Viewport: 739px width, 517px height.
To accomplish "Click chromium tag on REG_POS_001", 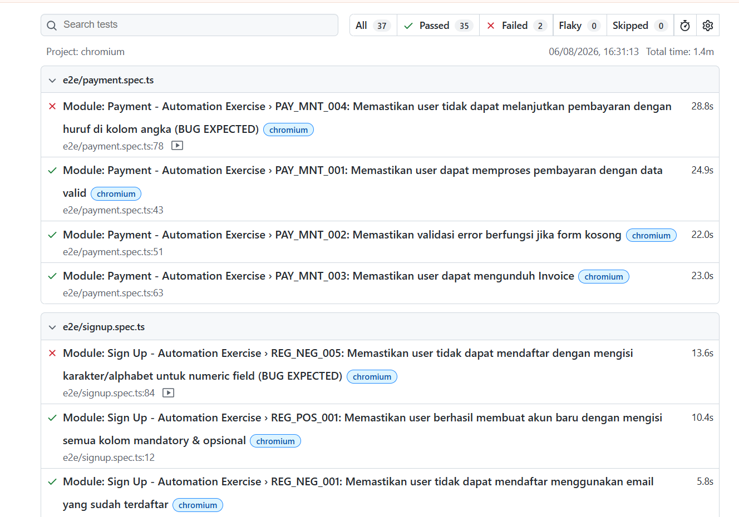I will (275, 441).
